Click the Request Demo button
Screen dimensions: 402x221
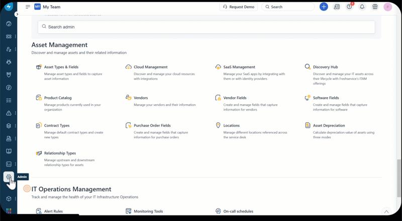pos(239,7)
